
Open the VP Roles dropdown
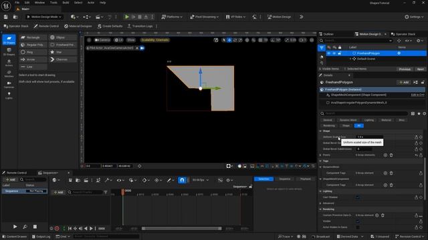[235, 17]
